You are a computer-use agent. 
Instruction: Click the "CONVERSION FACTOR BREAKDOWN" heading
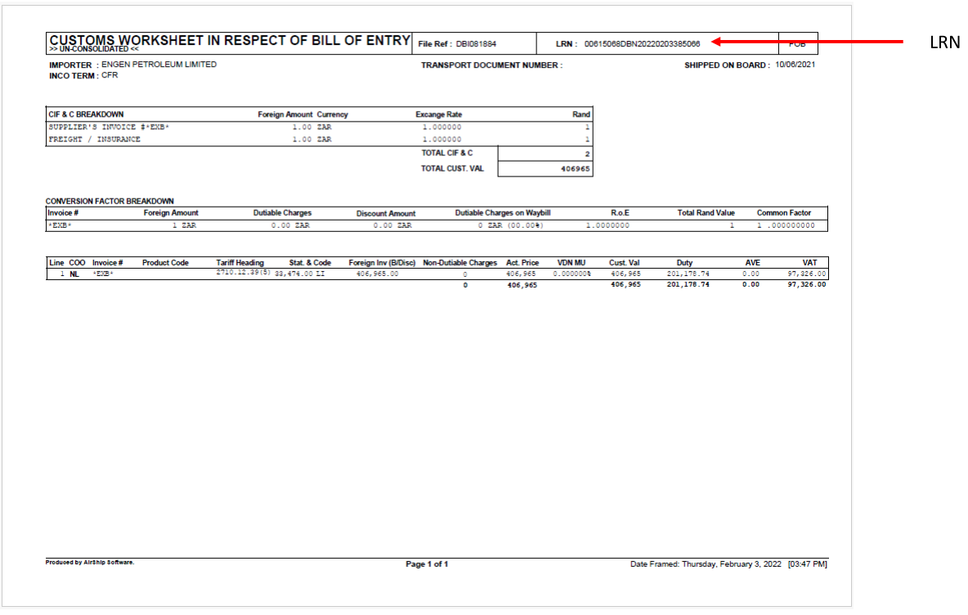pyautogui.click(x=110, y=201)
